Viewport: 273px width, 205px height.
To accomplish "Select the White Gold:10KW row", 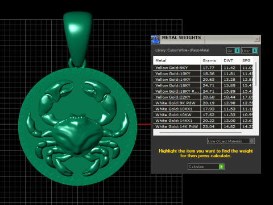I will pos(203,115).
